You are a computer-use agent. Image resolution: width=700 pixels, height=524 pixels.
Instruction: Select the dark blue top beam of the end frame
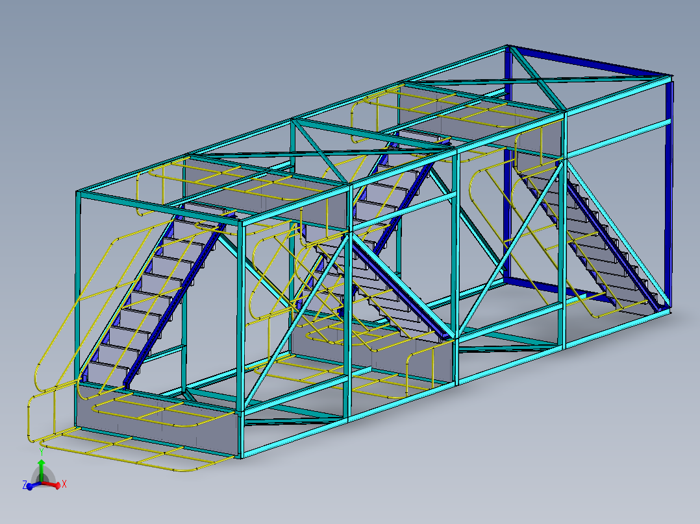point(590,62)
